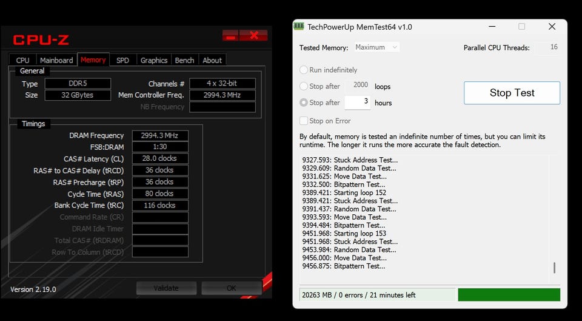The height and width of the screenshot is (321, 582).
Task: Click the Type field showing DDR5
Action: coord(78,84)
